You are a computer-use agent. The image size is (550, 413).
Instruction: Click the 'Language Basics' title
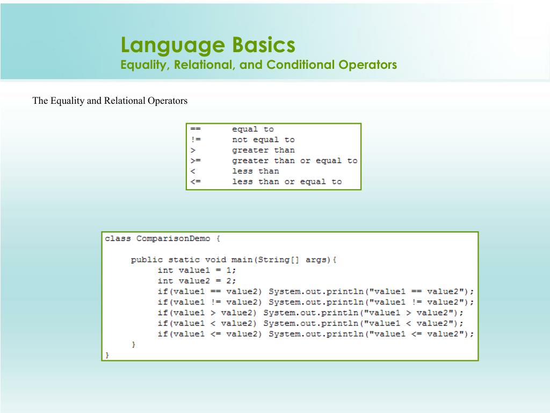point(208,45)
